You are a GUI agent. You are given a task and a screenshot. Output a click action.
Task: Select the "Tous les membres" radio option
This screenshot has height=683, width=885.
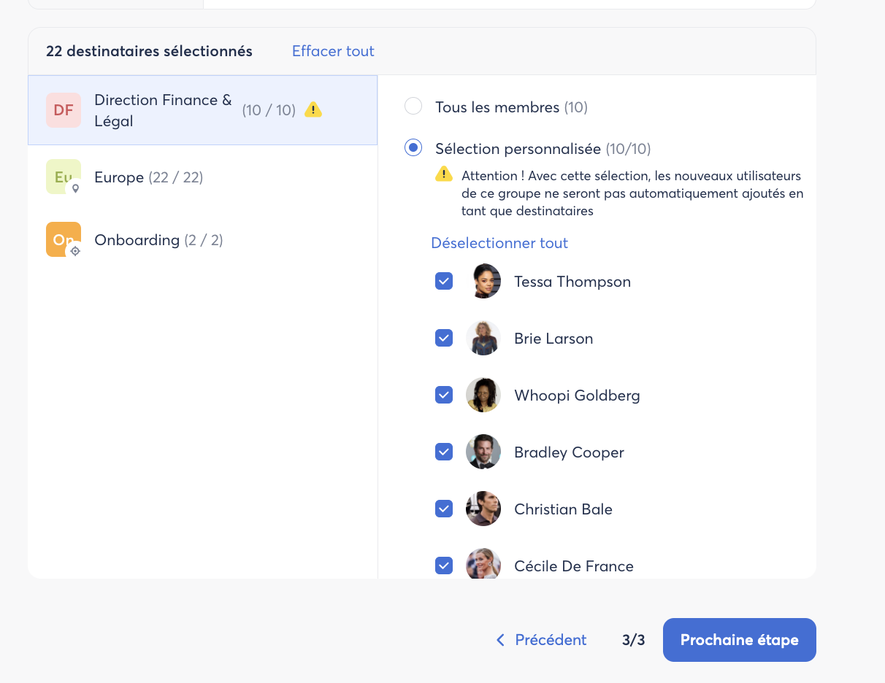tap(413, 107)
